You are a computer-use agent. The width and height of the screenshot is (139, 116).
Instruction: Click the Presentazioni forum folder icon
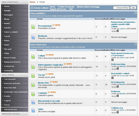pos(33,27)
